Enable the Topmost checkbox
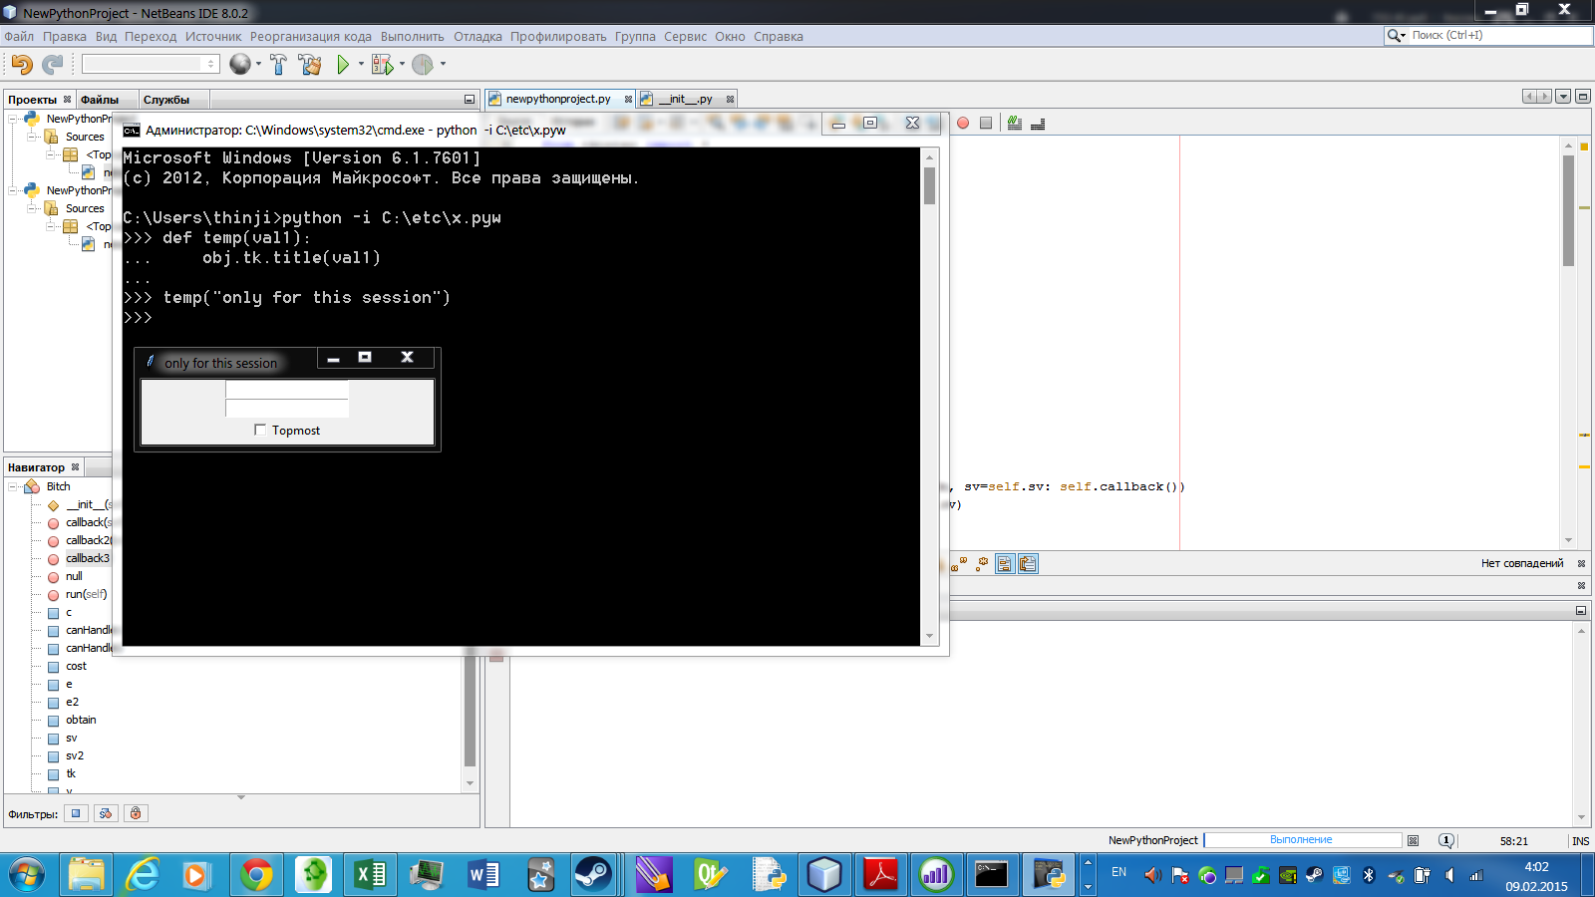 (260, 431)
